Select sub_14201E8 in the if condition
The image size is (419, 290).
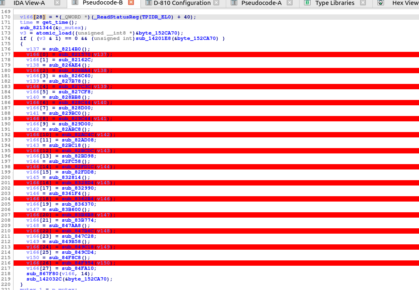click(153, 38)
